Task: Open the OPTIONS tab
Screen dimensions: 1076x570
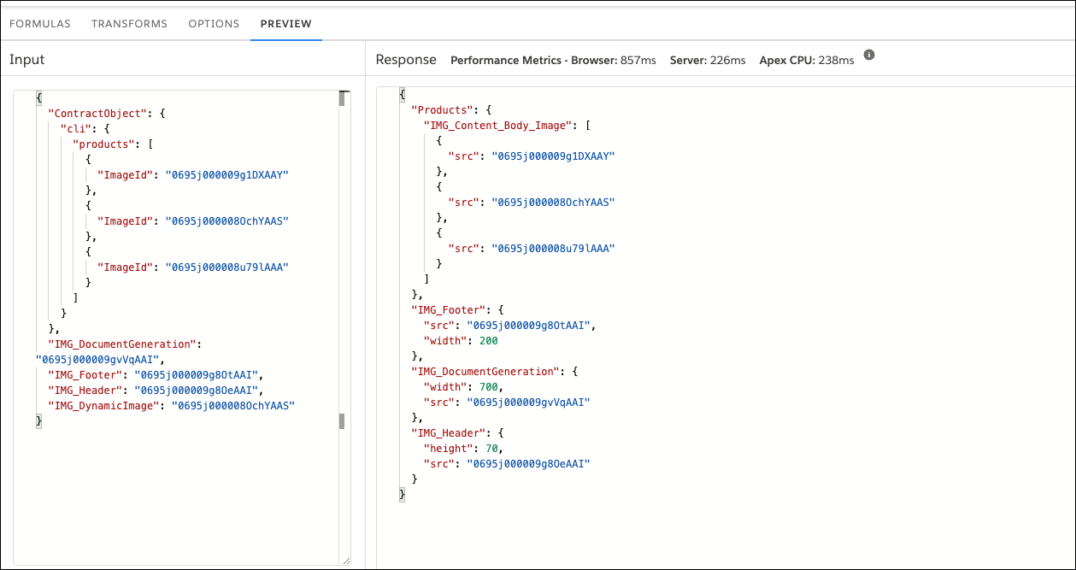Action: (x=214, y=24)
